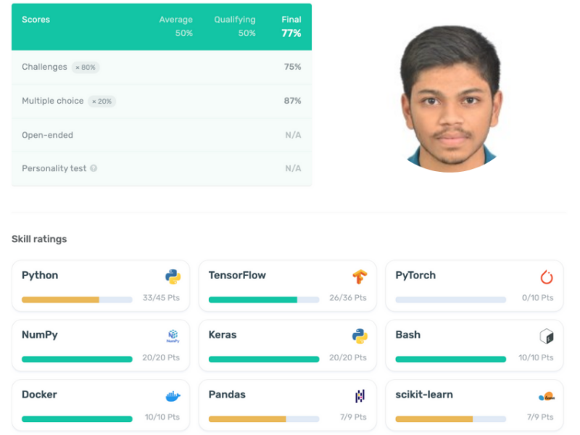
Task: Click the Pandas logo icon
Action: point(360,396)
